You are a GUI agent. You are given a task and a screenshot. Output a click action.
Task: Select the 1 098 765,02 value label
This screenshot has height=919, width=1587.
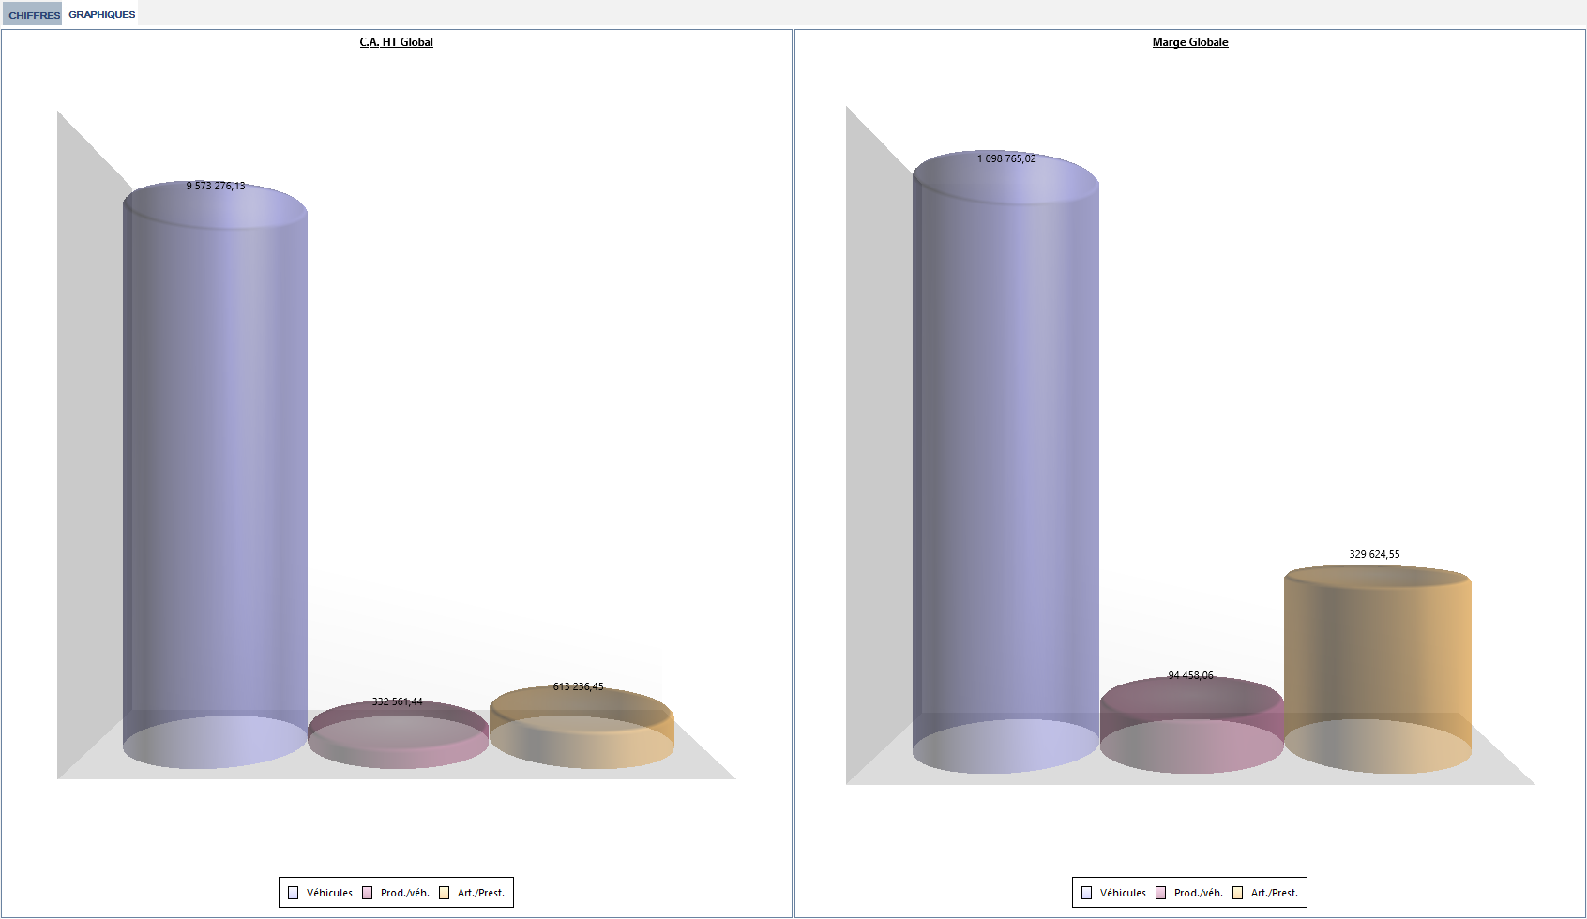point(1006,158)
